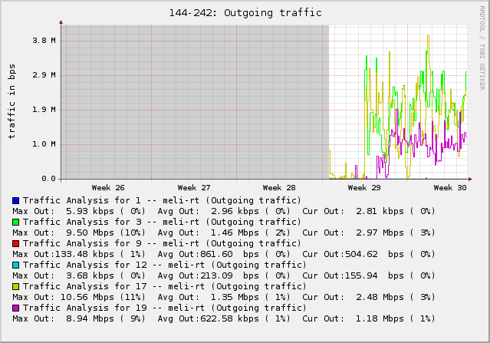
Task: Select the Week 29 x-axis label
Action: 364,188
